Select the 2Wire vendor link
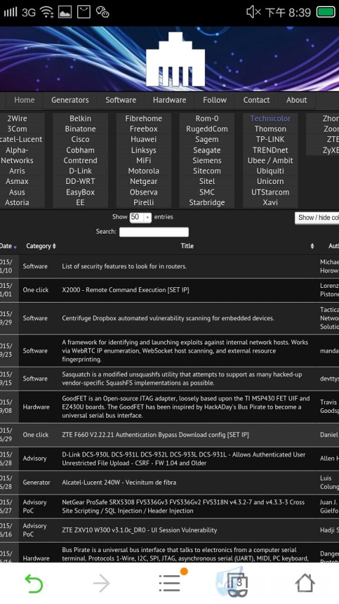Image resolution: width=339 pixels, height=604 pixels. (x=17, y=119)
